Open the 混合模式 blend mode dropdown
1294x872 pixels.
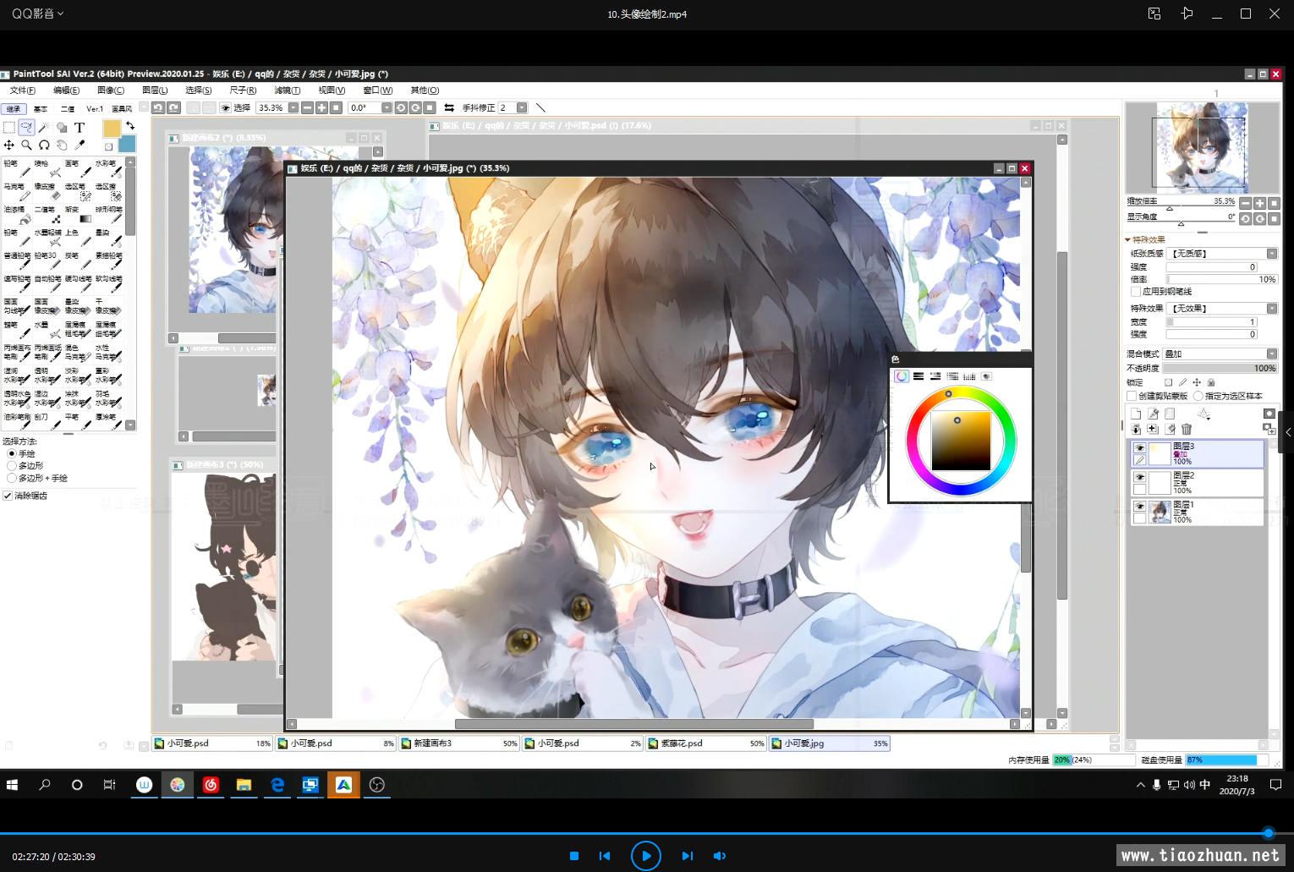click(x=1271, y=354)
